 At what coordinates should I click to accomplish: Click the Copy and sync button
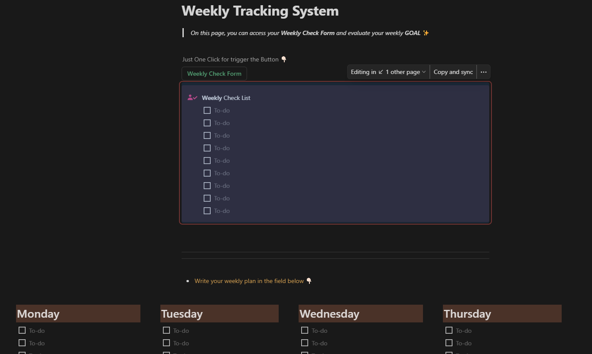pos(453,72)
